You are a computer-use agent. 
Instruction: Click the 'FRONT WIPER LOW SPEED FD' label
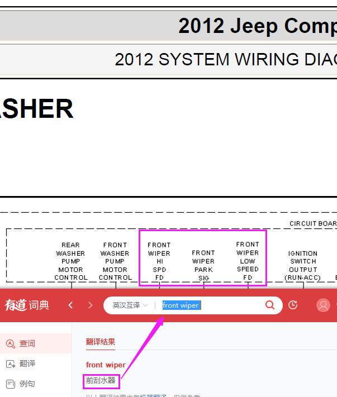[x=248, y=261]
